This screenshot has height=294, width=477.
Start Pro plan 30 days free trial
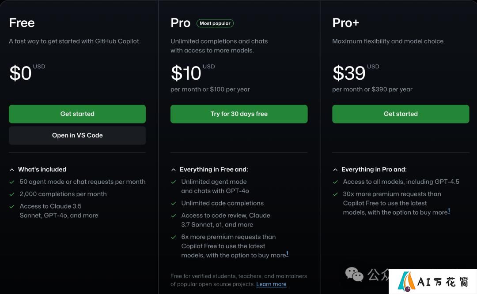click(239, 114)
